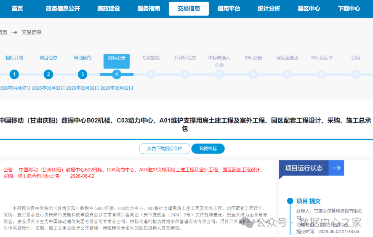This screenshot has width=373, height=237.
Task: Click faded step 9 circle on timeline
Action: pos(288,74)
